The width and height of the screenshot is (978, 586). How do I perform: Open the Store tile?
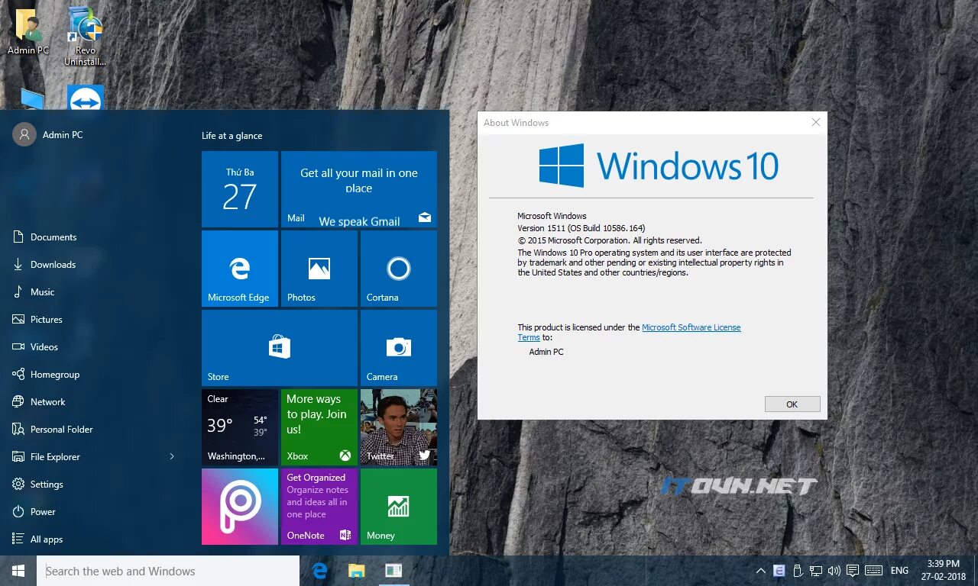click(x=280, y=348)
